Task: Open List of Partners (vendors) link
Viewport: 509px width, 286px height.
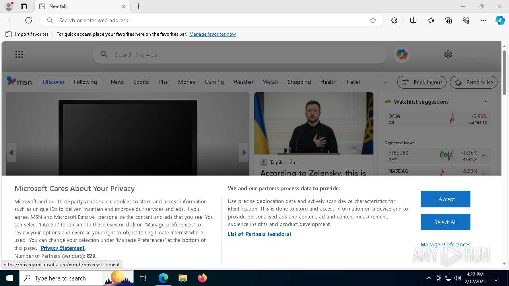Action: tap(260, 234)
